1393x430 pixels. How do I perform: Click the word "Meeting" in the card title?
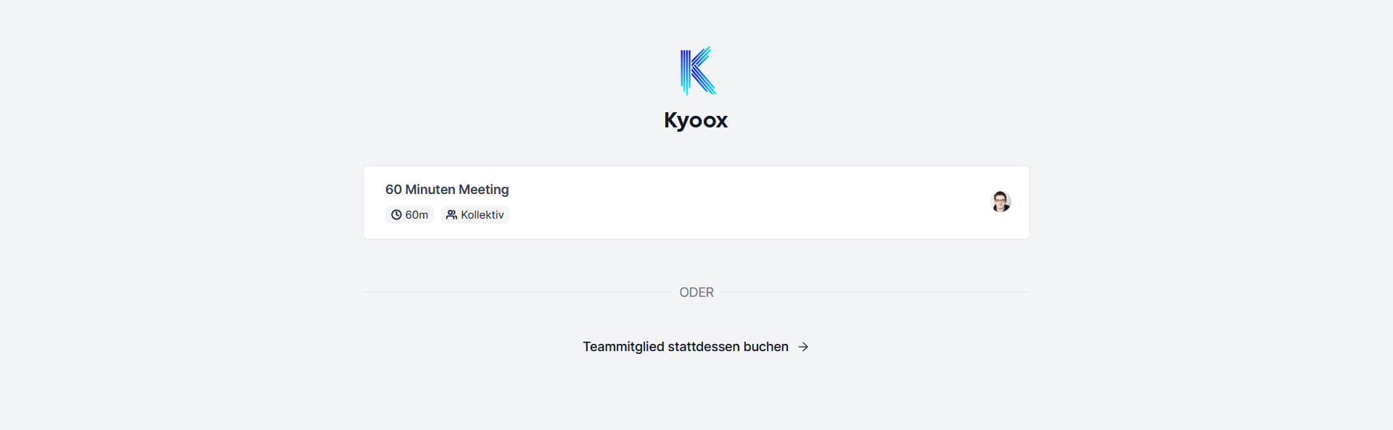click(483, 190)
